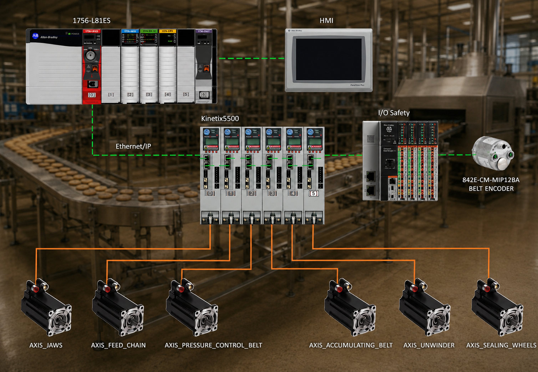This screenshot has width=538, height=372.
Task: Select the '[1]' number label on the Kinetix drive
Action: pos(231,193)
